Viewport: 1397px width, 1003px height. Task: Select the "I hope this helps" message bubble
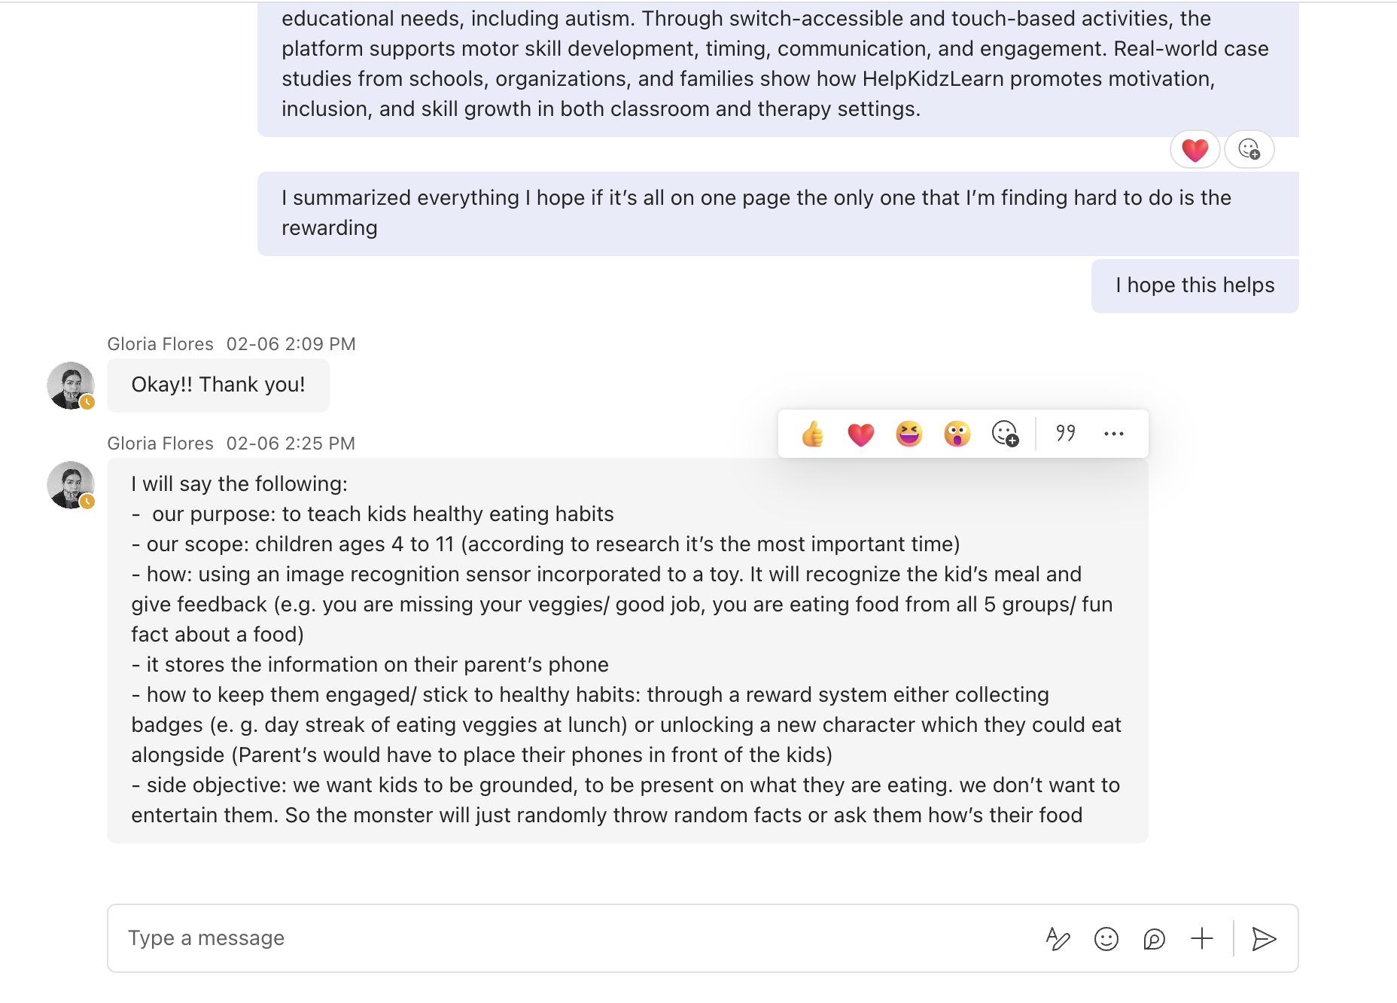[x=1194, y=285]
